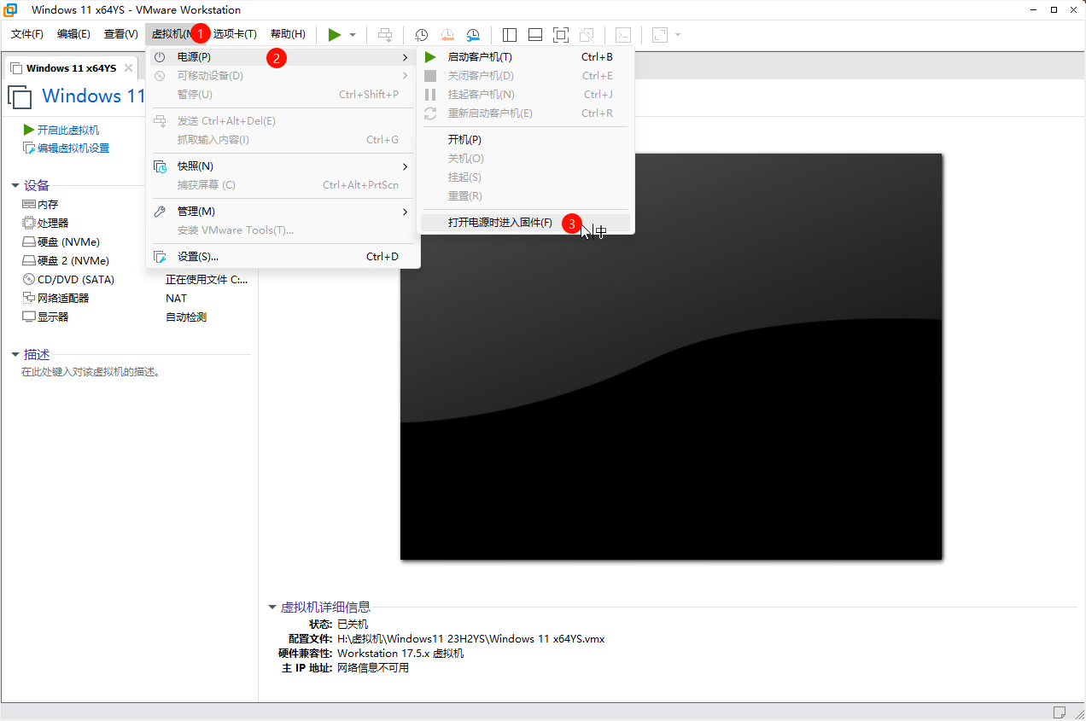The height and width of the screenshot is (721, 1086).
Task: Open the stretch display dropdown arrow
Action: (x=678, y=34)
